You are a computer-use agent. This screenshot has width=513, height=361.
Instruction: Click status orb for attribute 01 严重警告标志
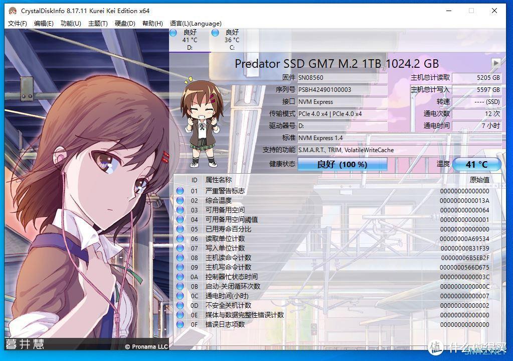coord(180,191)
